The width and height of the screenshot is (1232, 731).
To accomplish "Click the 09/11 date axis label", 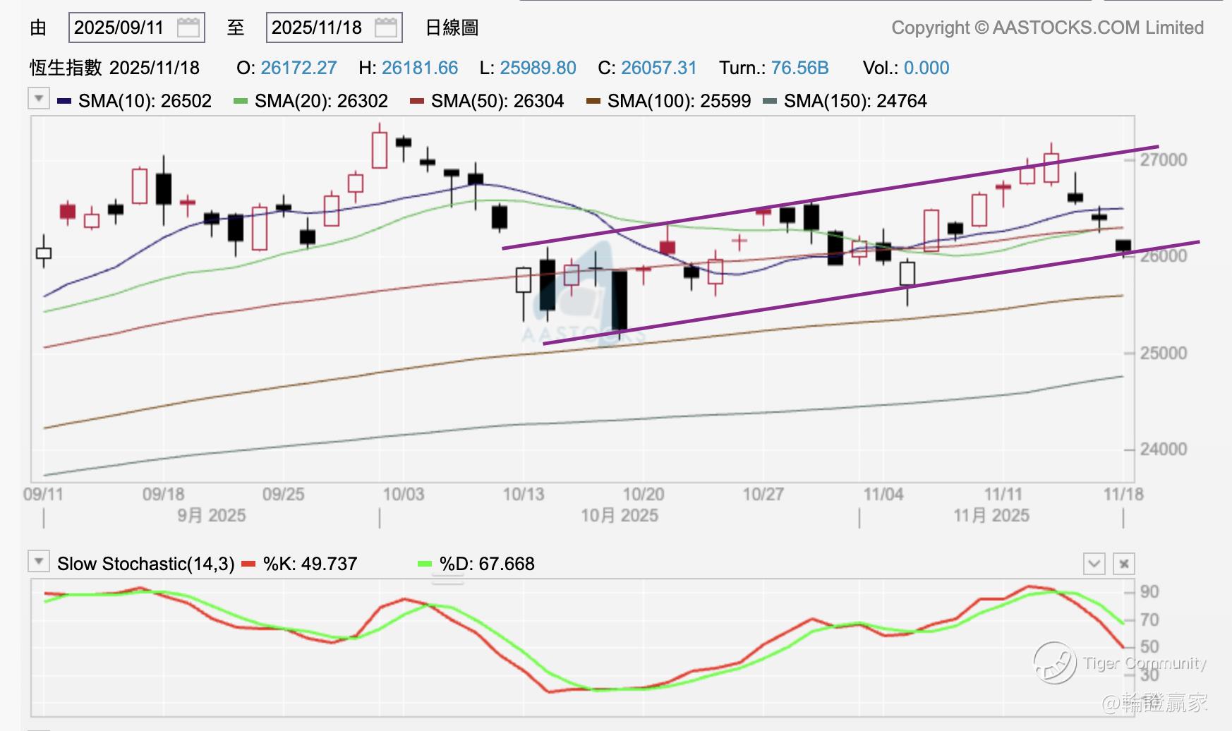I will click(x=43, y=494).
